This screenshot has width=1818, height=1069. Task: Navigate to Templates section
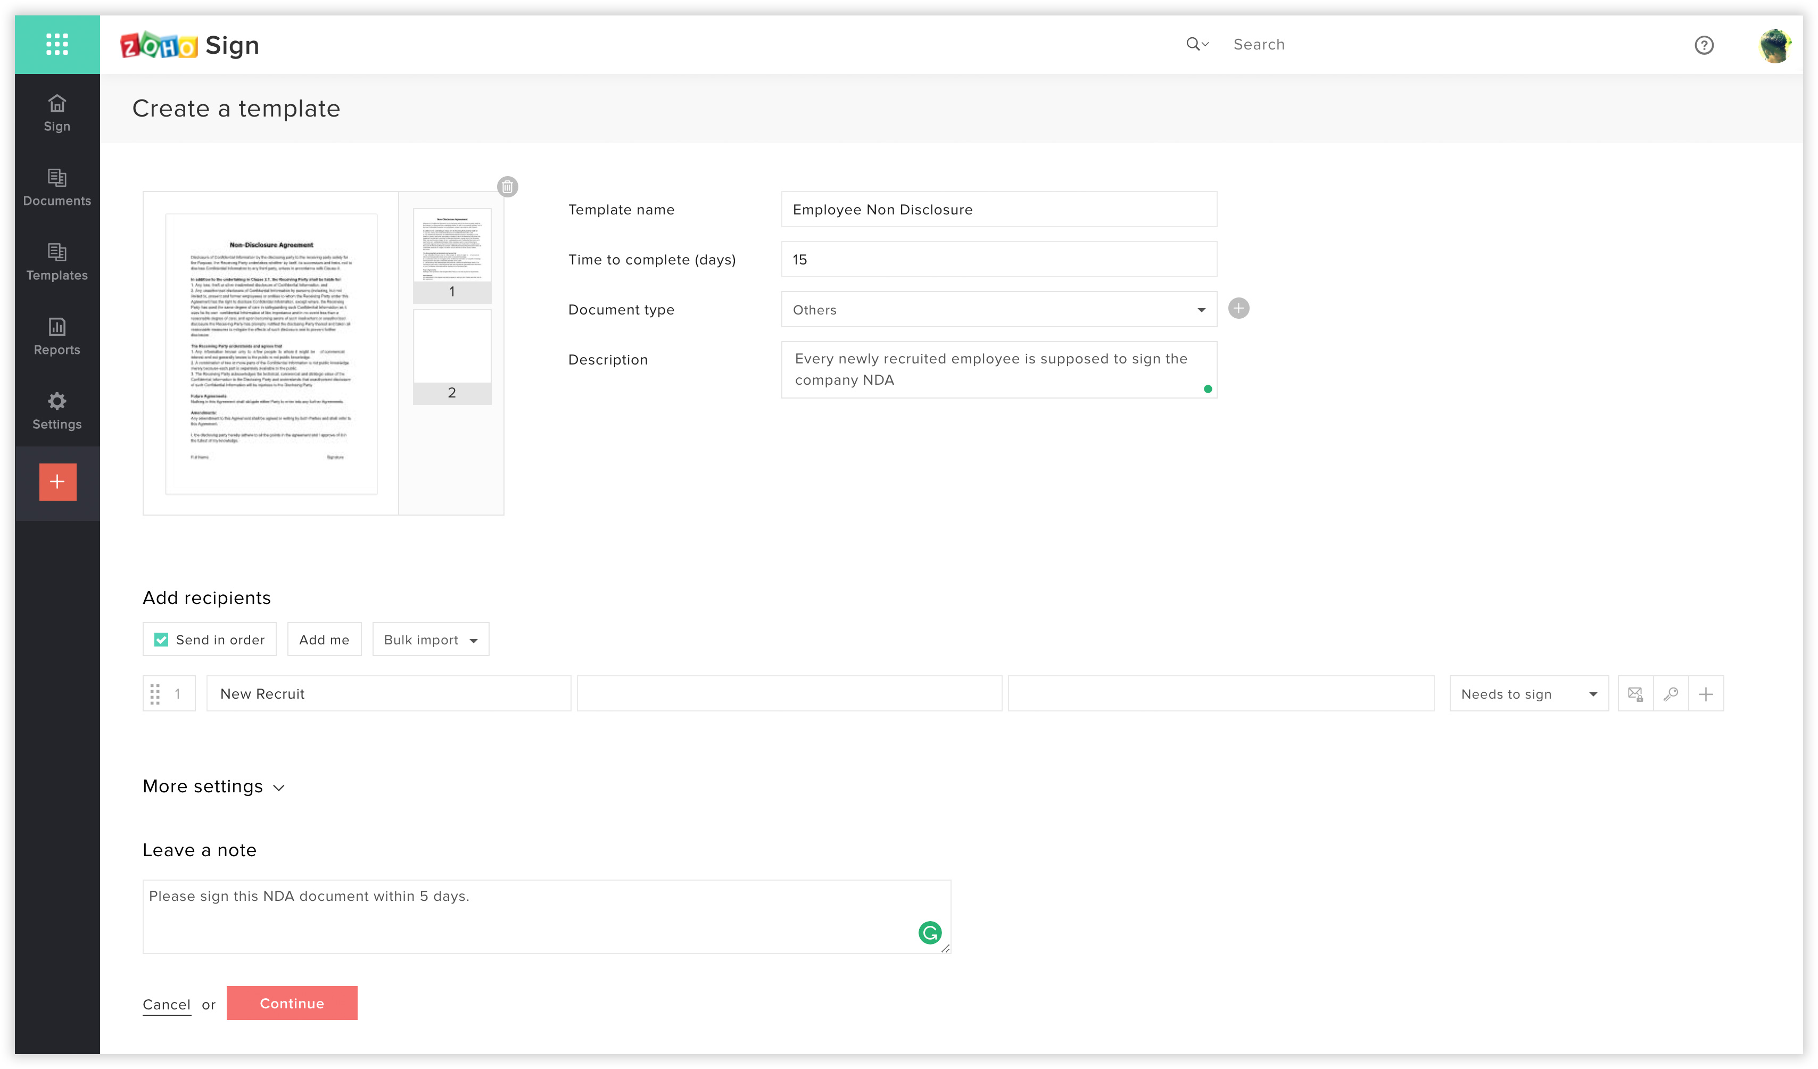(x=56, y=262)
